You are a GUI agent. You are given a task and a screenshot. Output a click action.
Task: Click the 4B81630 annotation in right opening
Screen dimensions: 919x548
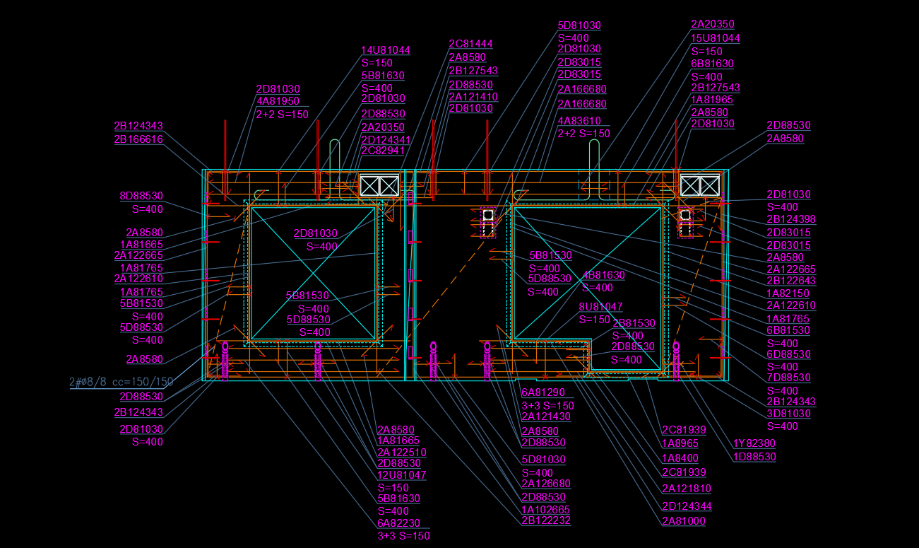coord(603,275)
